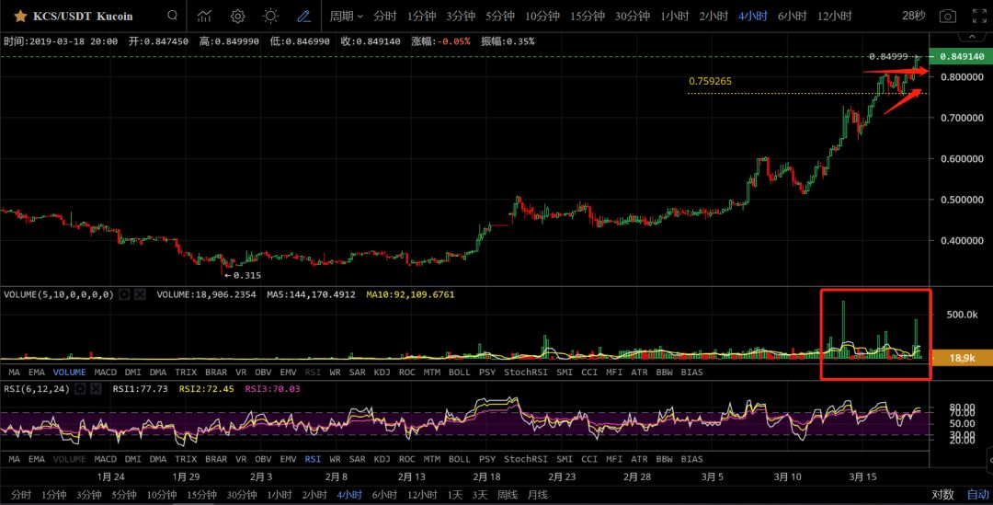The image size is (993, 505).
Task: Enable StochRSI in volume panel indicator row
Action: click(x=526, y=373)
